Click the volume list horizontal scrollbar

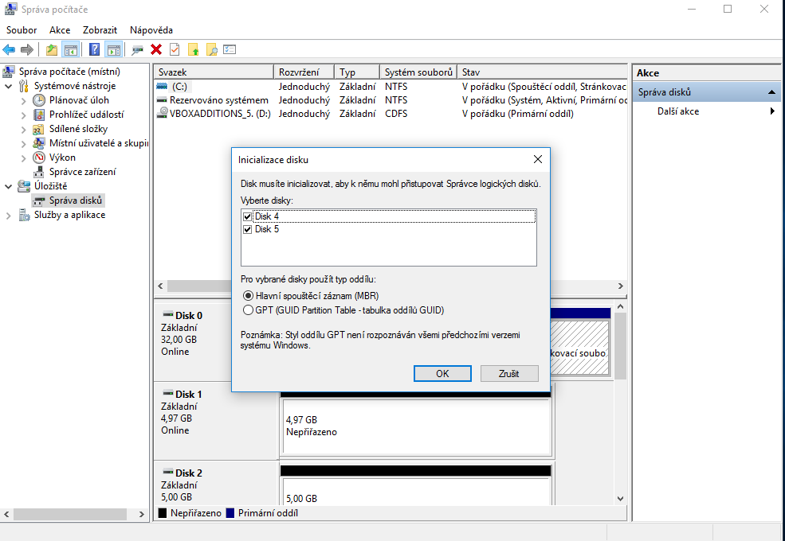pyautogui.click(x=319, y=286)
